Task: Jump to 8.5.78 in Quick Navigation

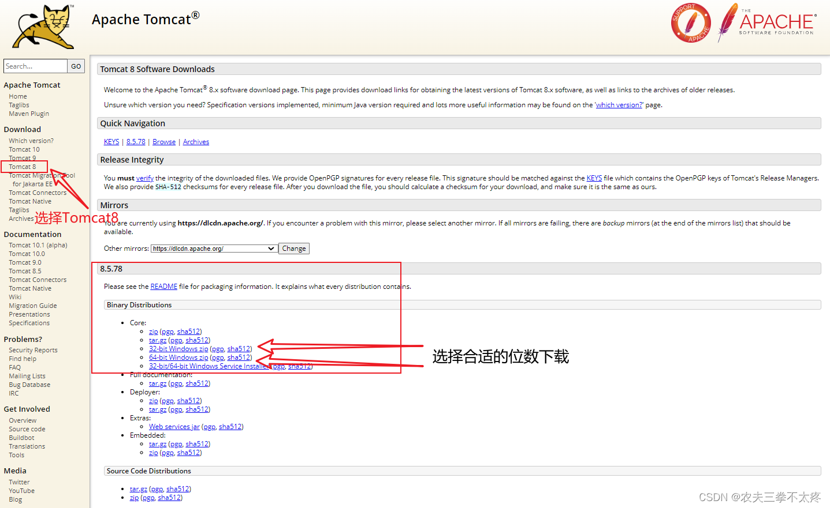Action: point(136,142)
